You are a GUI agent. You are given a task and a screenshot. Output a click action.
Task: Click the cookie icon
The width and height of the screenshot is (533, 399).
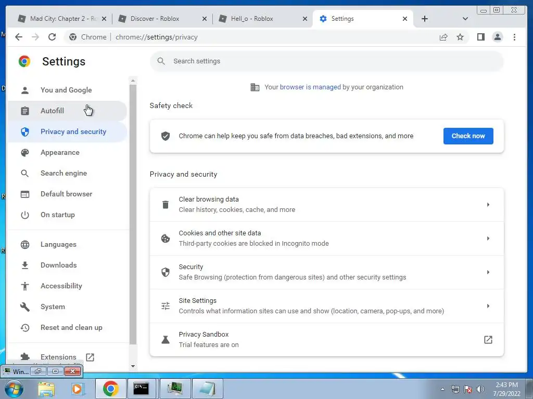[166, 238]
